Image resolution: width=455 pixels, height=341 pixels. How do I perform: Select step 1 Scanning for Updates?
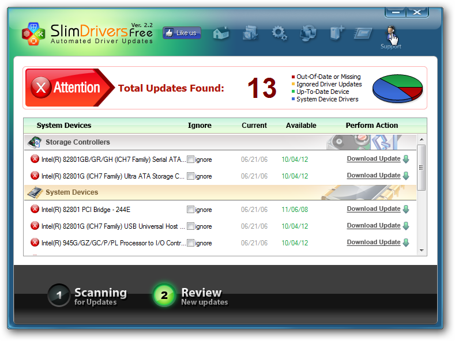click(88, 295)
